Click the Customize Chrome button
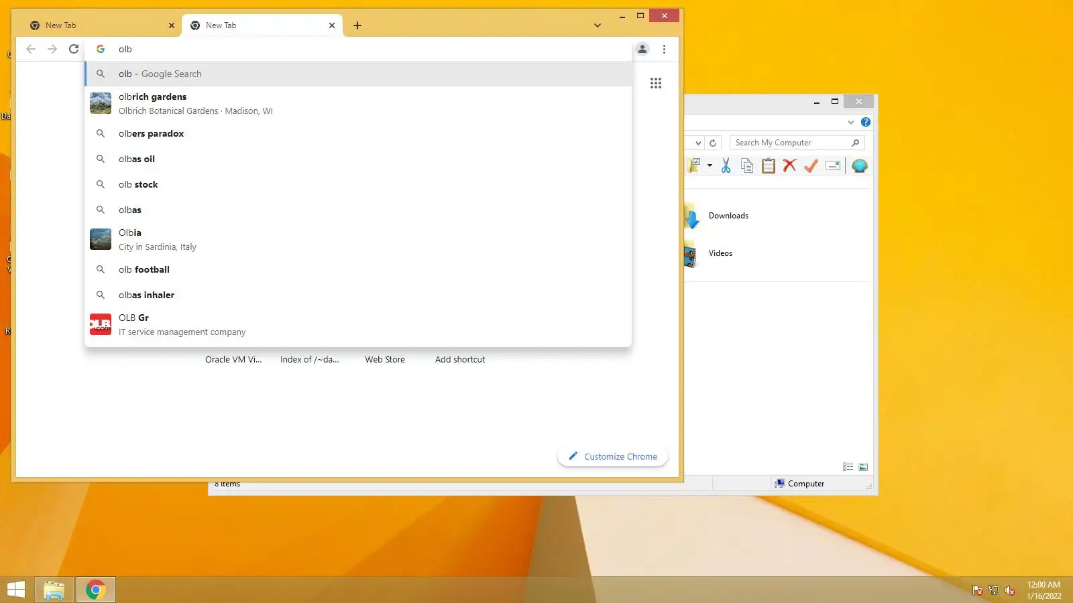Screen dimensions: 1073x603 tap(613, 456)
